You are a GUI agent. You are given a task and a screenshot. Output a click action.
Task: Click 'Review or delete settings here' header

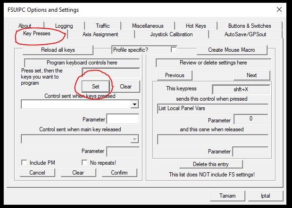213,63
